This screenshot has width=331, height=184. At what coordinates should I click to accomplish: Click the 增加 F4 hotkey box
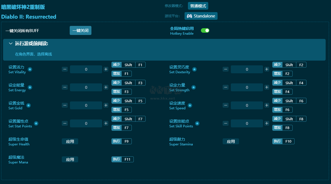pyautogui.click(x=282, y=92)
